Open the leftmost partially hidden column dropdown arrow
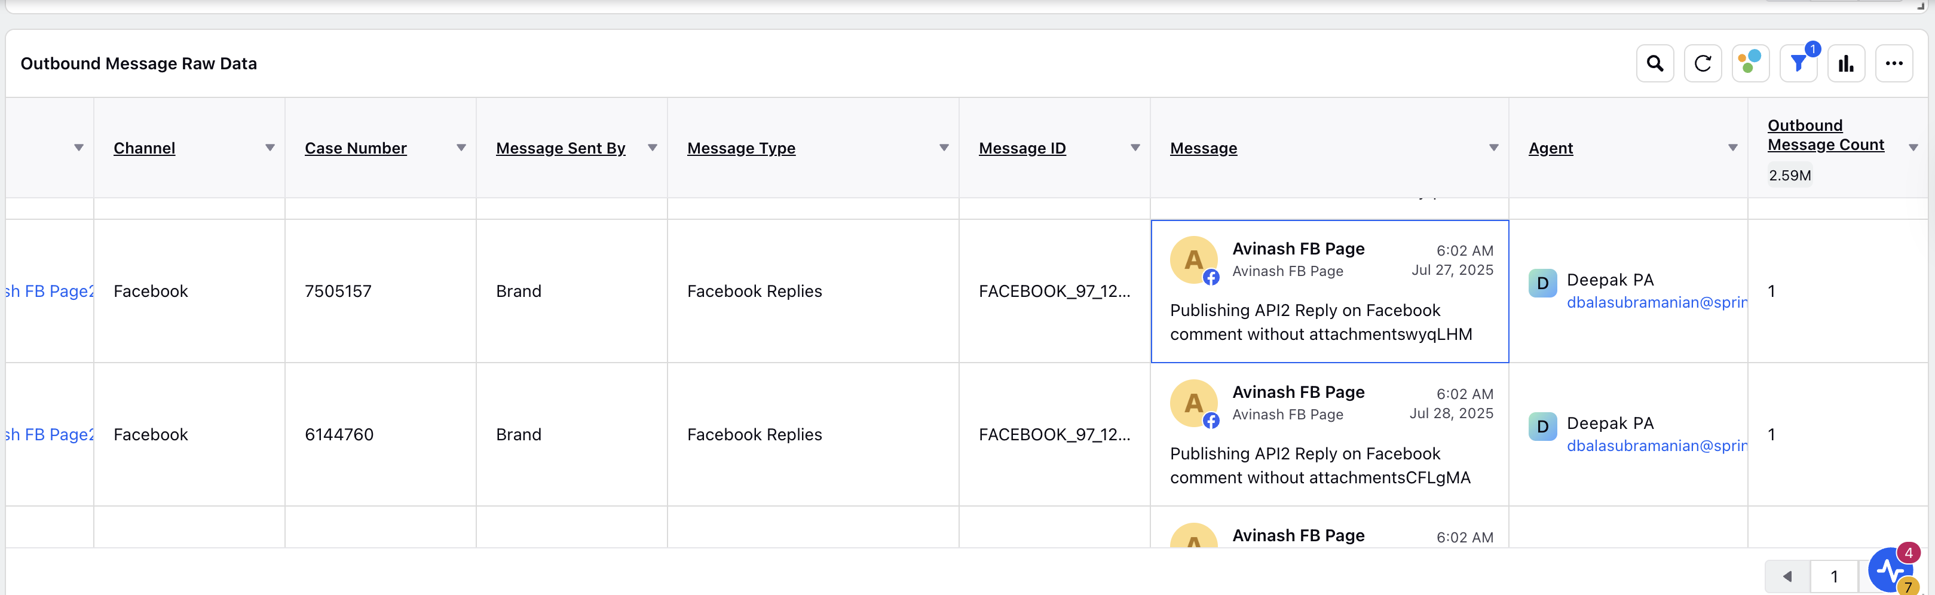The width and height of the screenshot is (1935, 595). 78,148
